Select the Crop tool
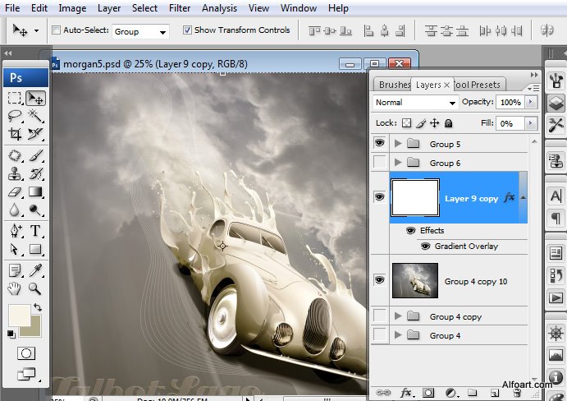 [x=15, y=134]
